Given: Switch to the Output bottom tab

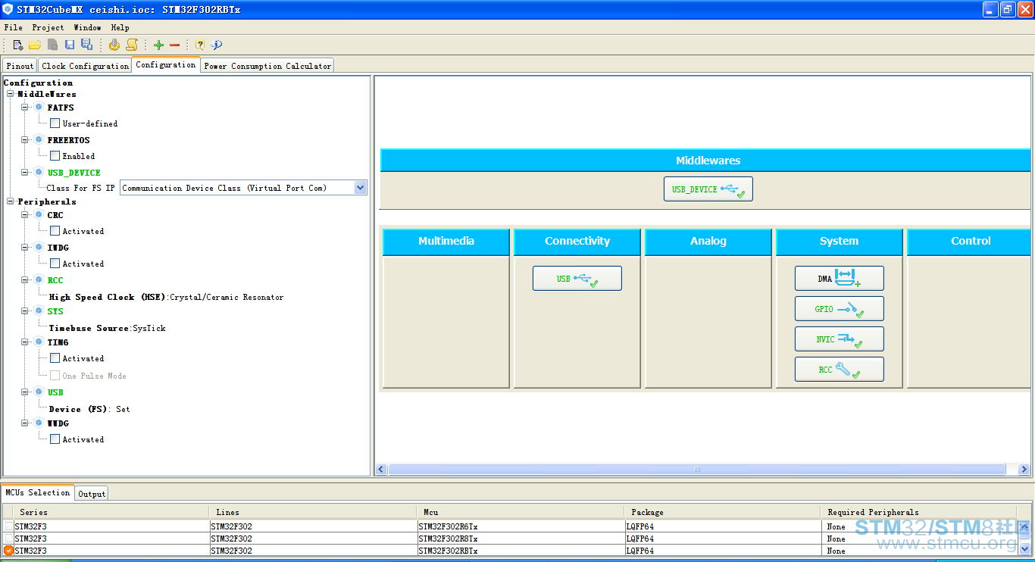Looking at the screenshot, I should tap(92, 494).
